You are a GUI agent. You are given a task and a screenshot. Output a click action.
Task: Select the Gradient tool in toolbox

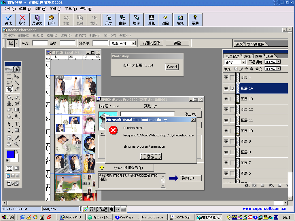[x=16, y=110]
